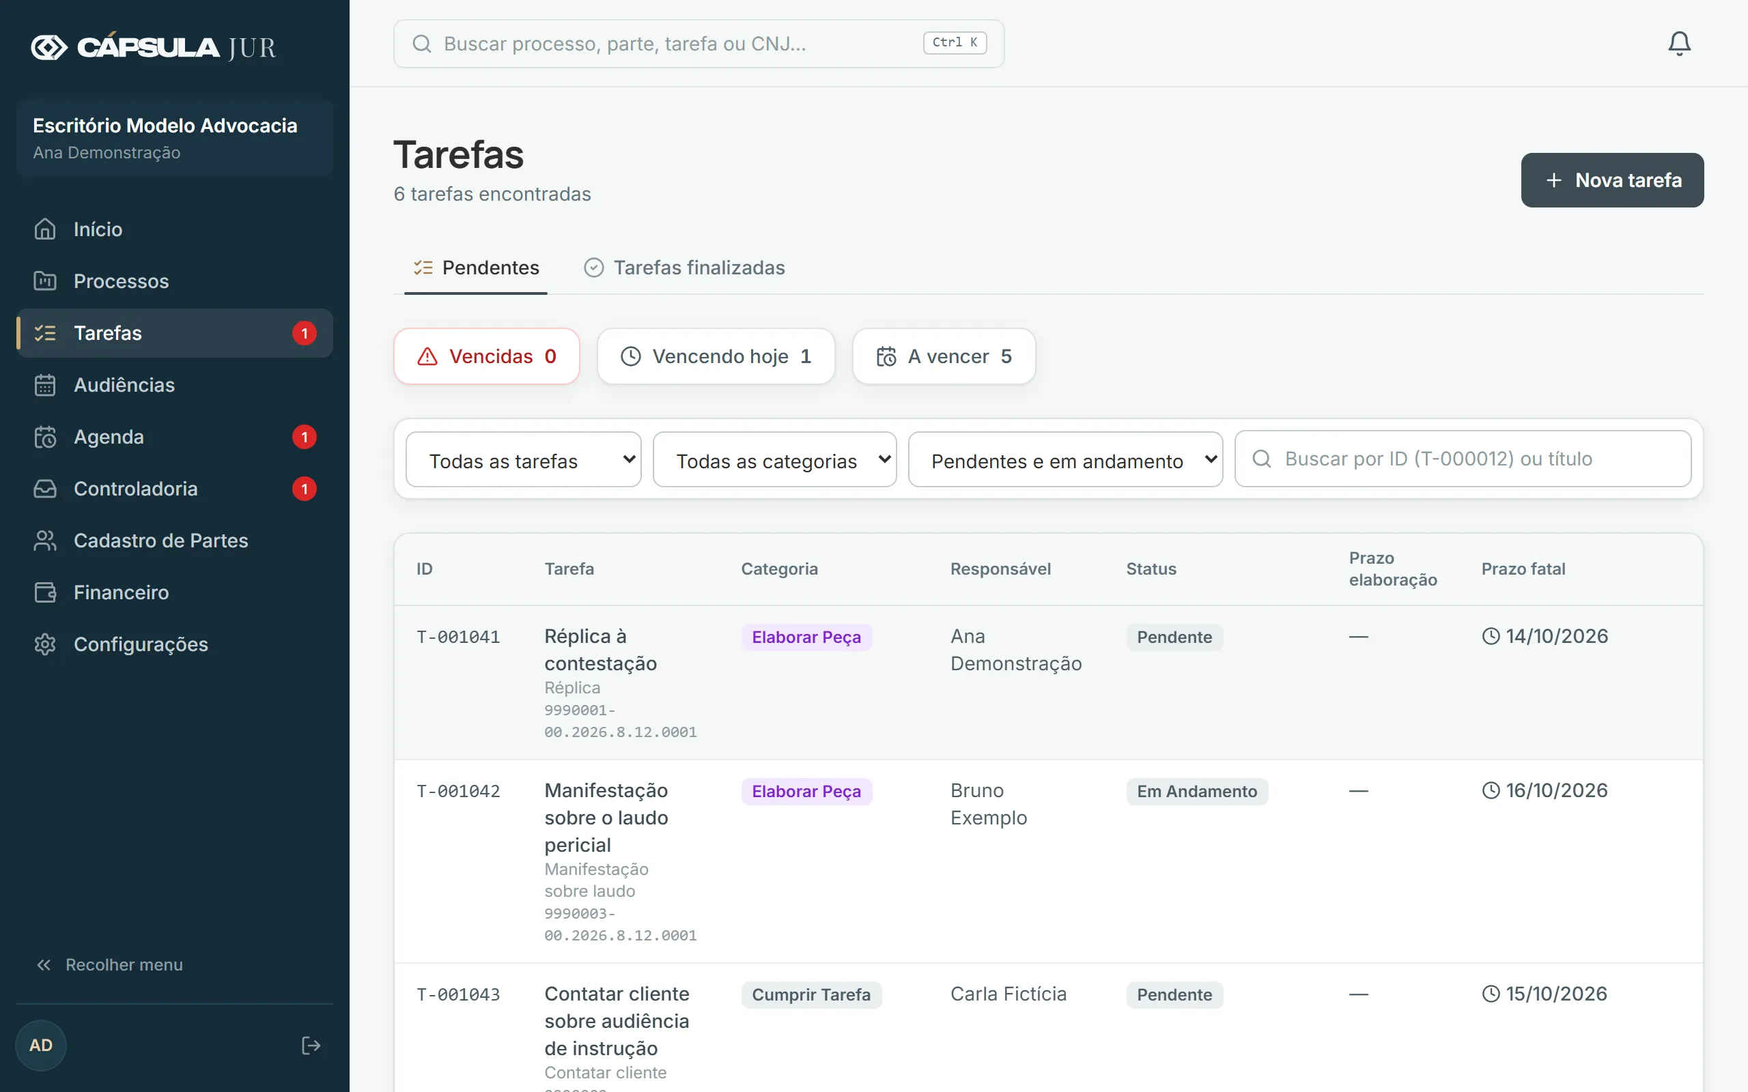Click the clock icon beside 16/10/2026
1748x1092 pixels.
click(1490, 790)
